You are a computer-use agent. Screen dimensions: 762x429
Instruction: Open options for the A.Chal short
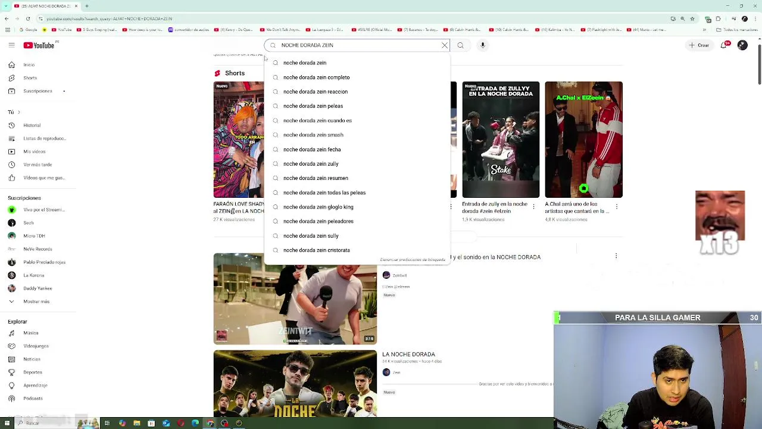617,207
